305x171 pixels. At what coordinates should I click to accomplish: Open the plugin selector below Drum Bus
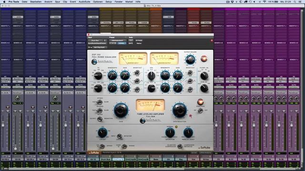point(97,43)
